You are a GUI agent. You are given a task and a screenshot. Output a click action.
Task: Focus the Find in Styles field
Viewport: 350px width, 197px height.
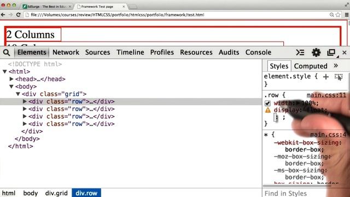coord(306,193)
